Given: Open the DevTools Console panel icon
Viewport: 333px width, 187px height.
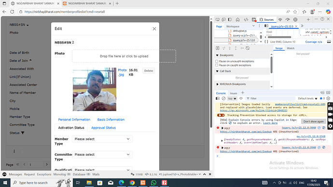Looking at the screenshot, I should 254,19.
